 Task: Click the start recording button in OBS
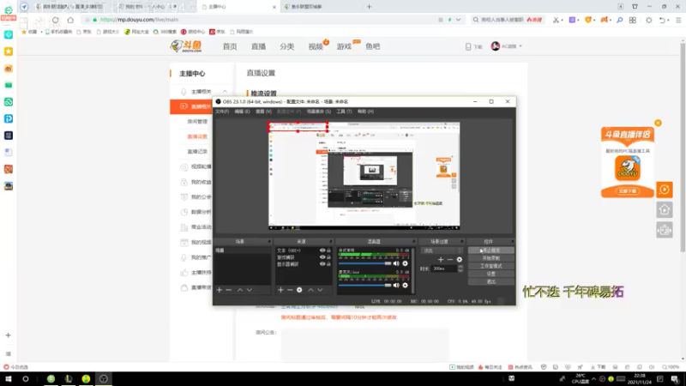point(490,258)
